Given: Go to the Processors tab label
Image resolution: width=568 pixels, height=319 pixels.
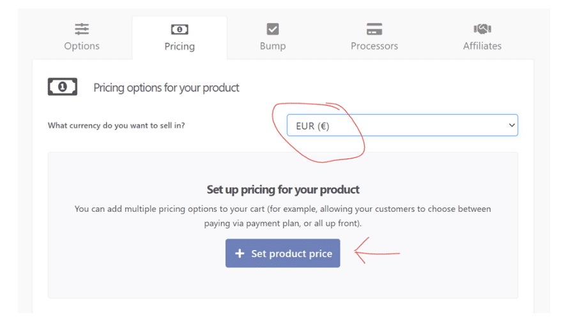Looking at the screenshot, I should (374, 46).
